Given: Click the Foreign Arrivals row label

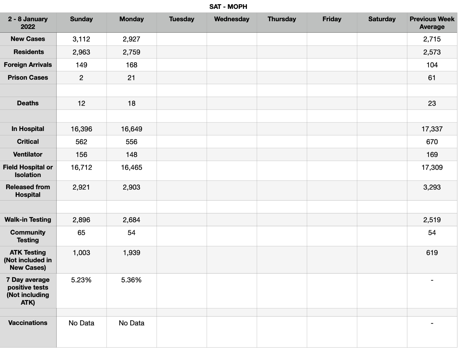Looking at the screenshot, I should [28, 65].
